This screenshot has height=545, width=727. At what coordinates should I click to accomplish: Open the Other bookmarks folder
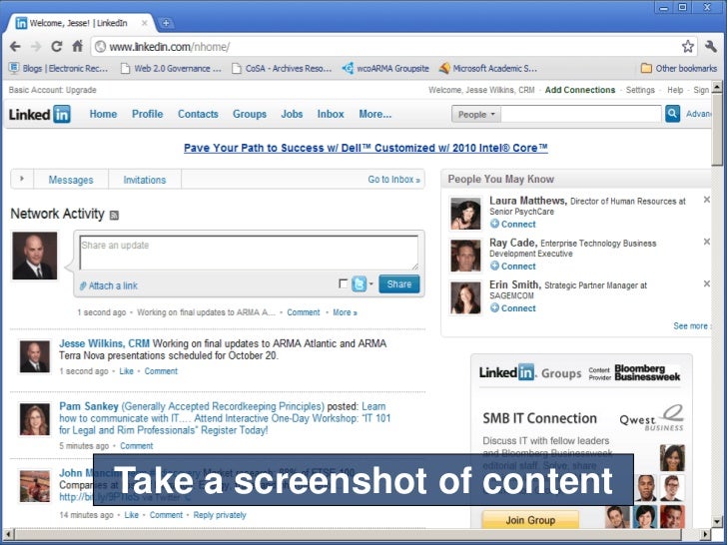(x=679, y=68)
